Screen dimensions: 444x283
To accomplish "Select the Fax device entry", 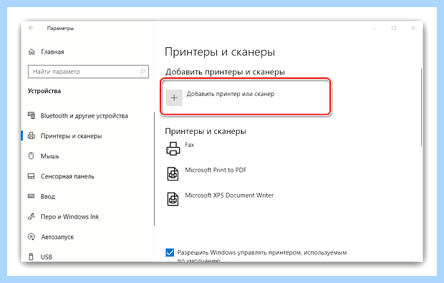I will point(190,145).
